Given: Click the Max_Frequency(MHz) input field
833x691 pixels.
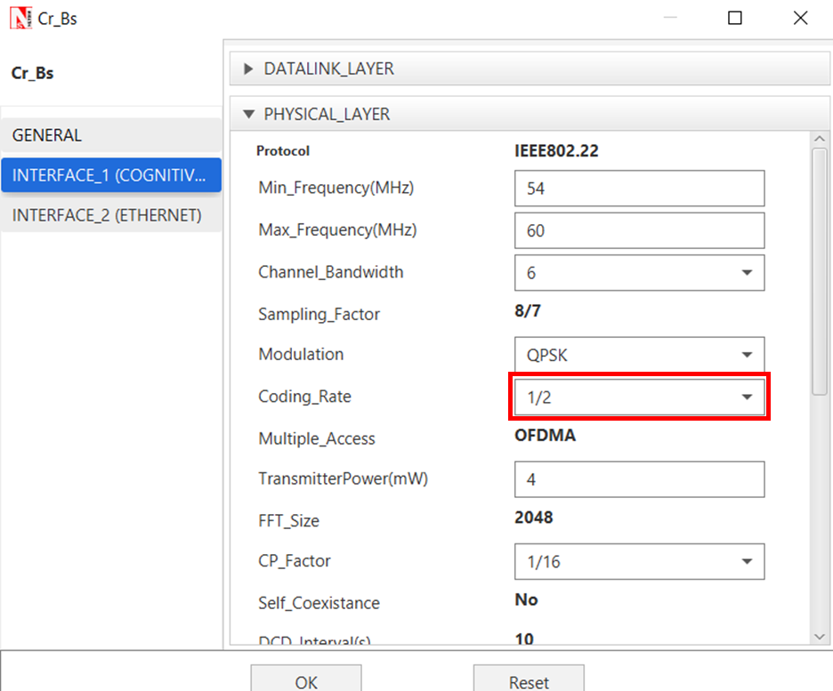Looking at the screenshot, I should (638, 230).
